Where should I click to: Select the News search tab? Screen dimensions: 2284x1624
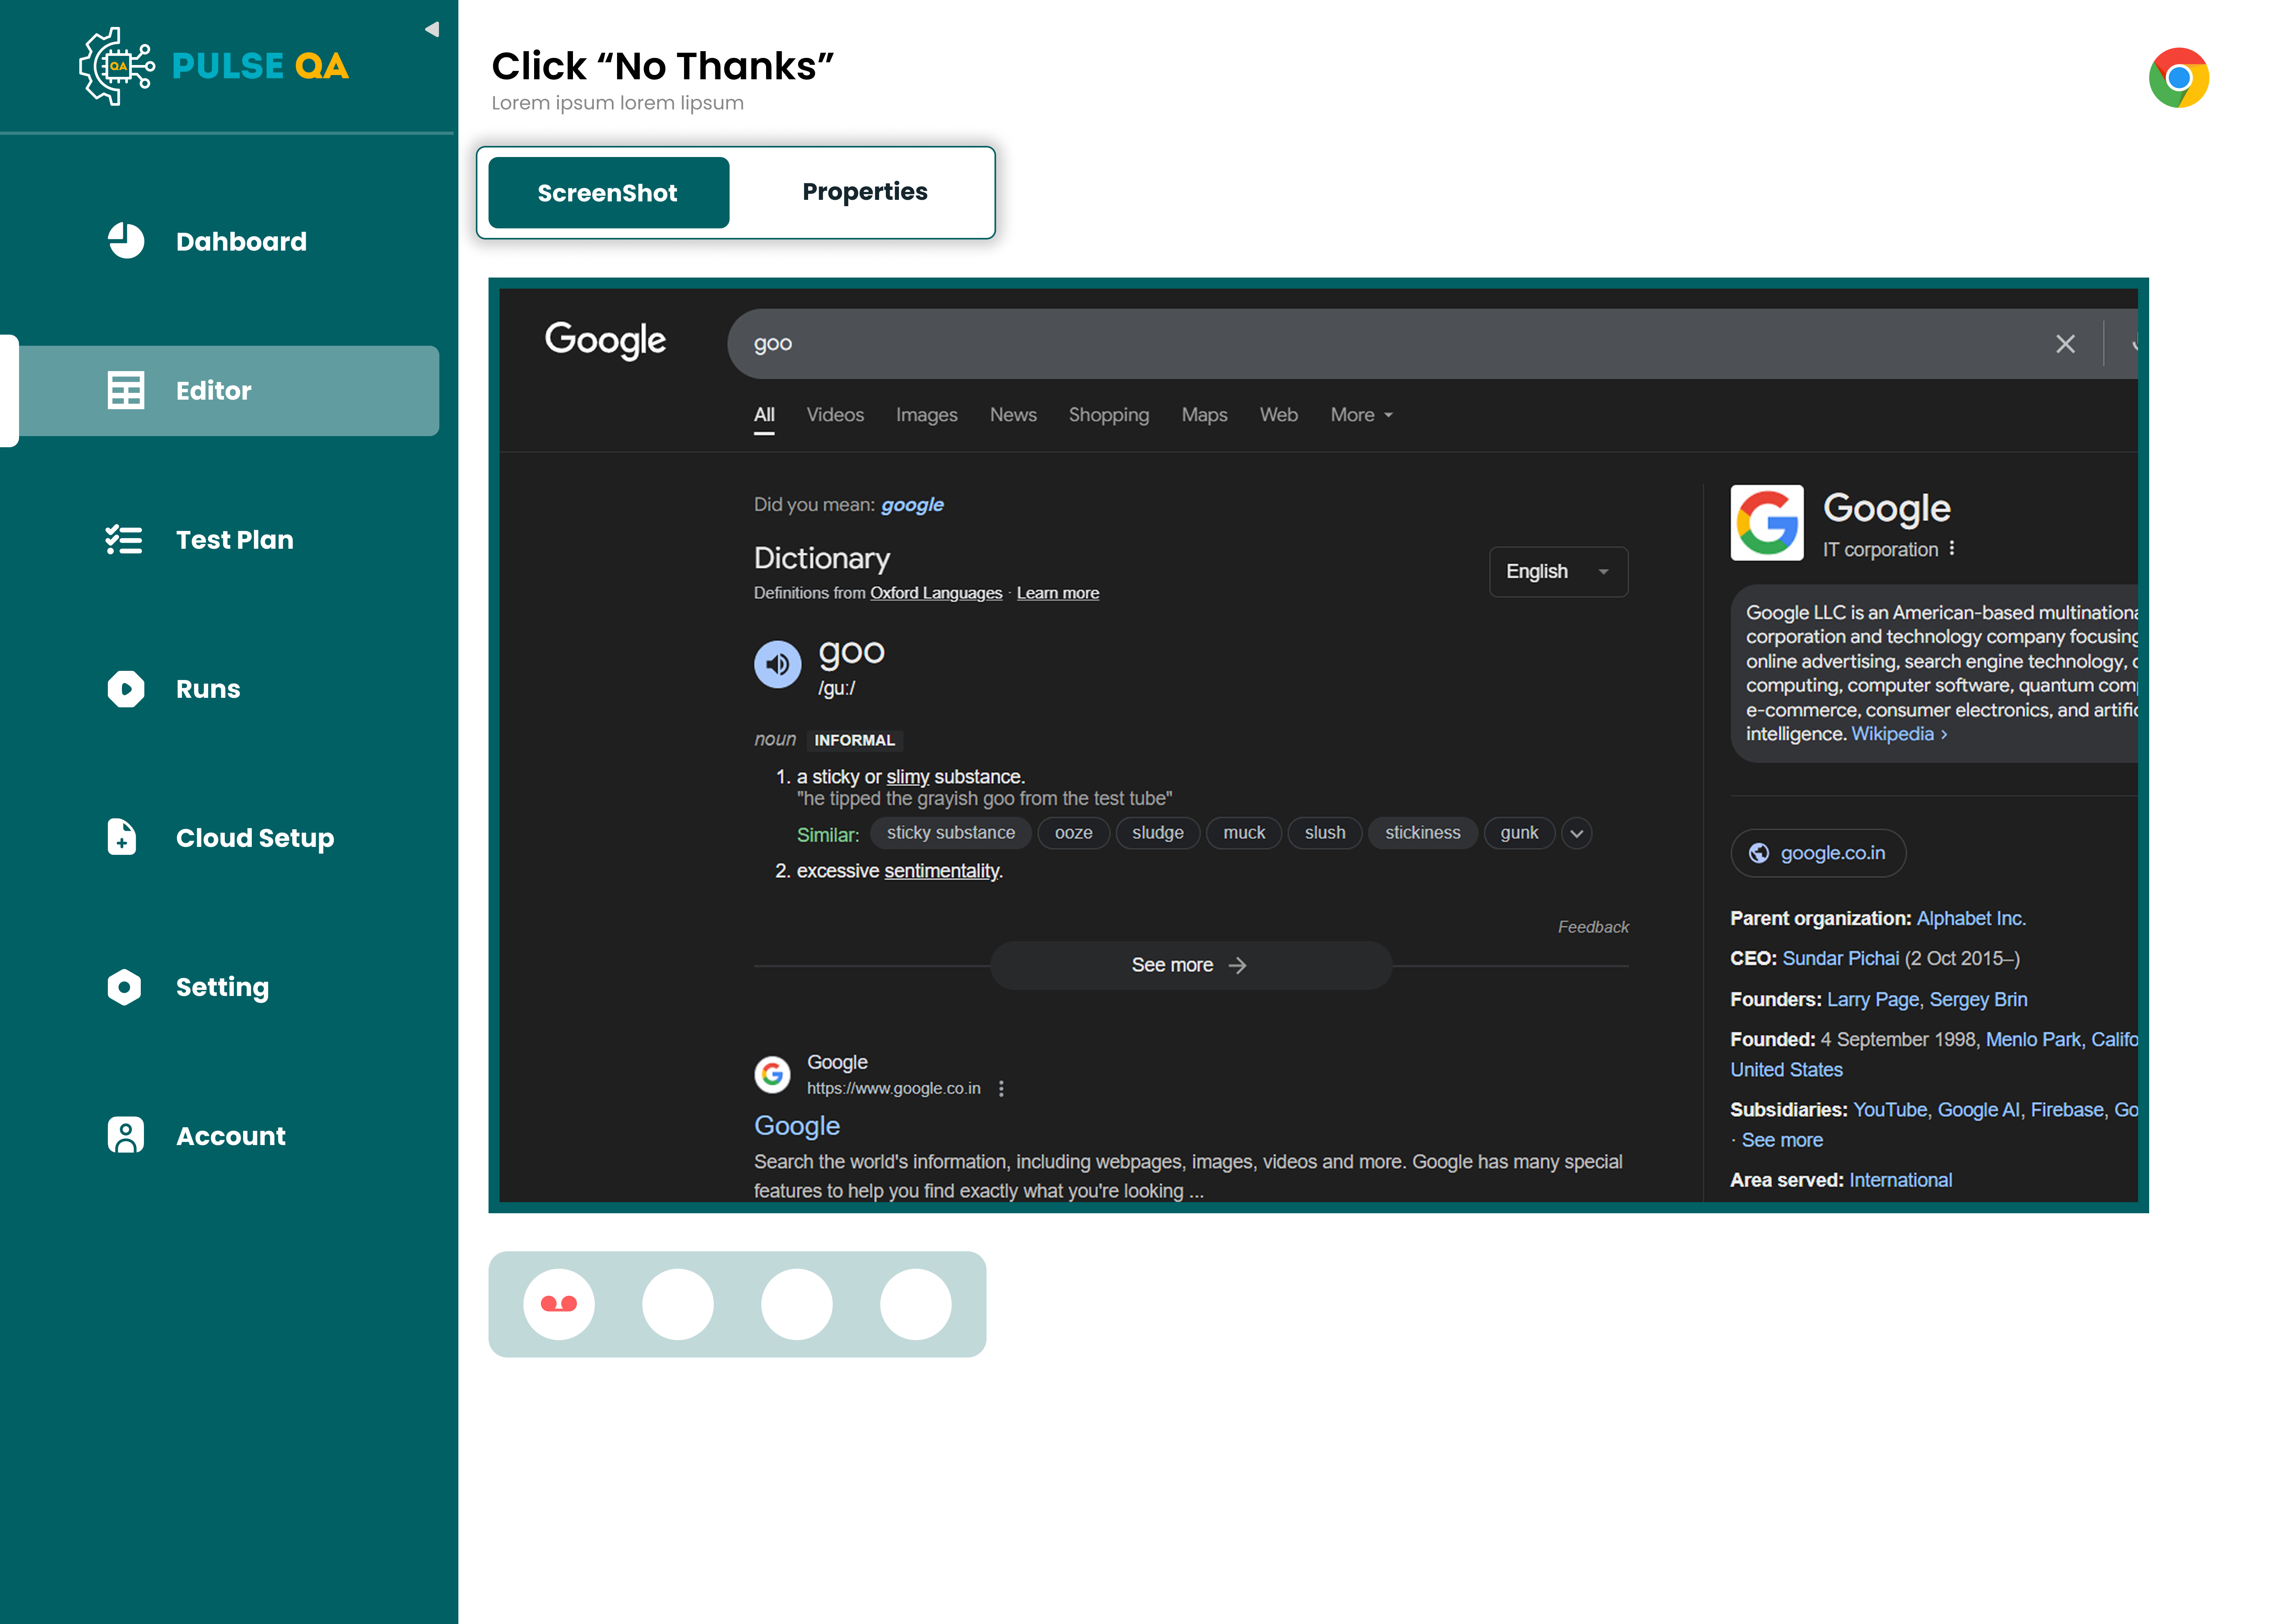(x=1013, y=415)
